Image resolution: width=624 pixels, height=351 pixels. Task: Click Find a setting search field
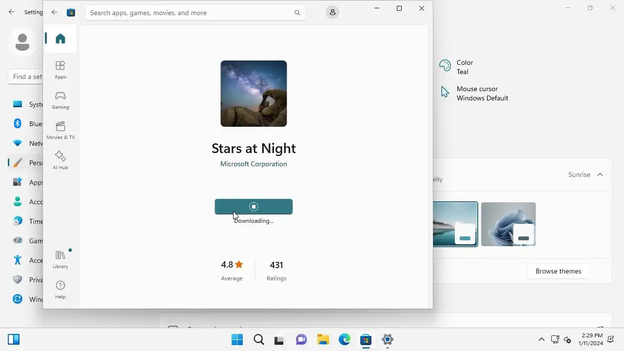click(25, 77)
